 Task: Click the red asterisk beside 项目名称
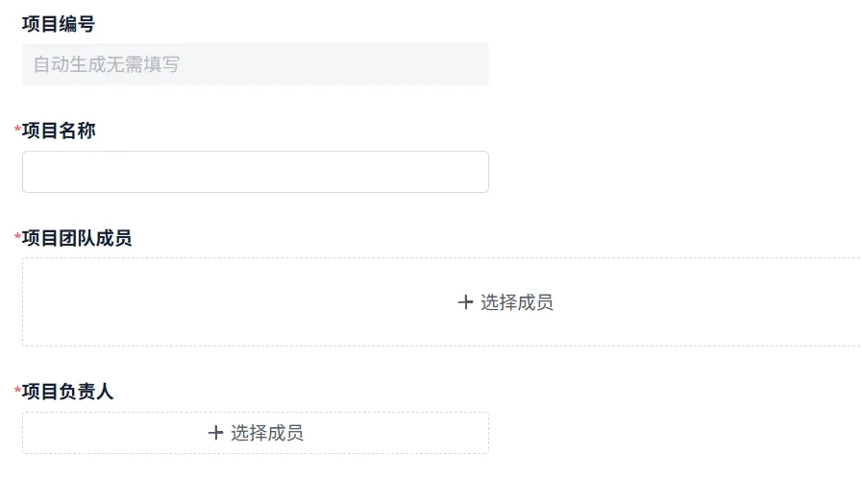coord(17,131)
